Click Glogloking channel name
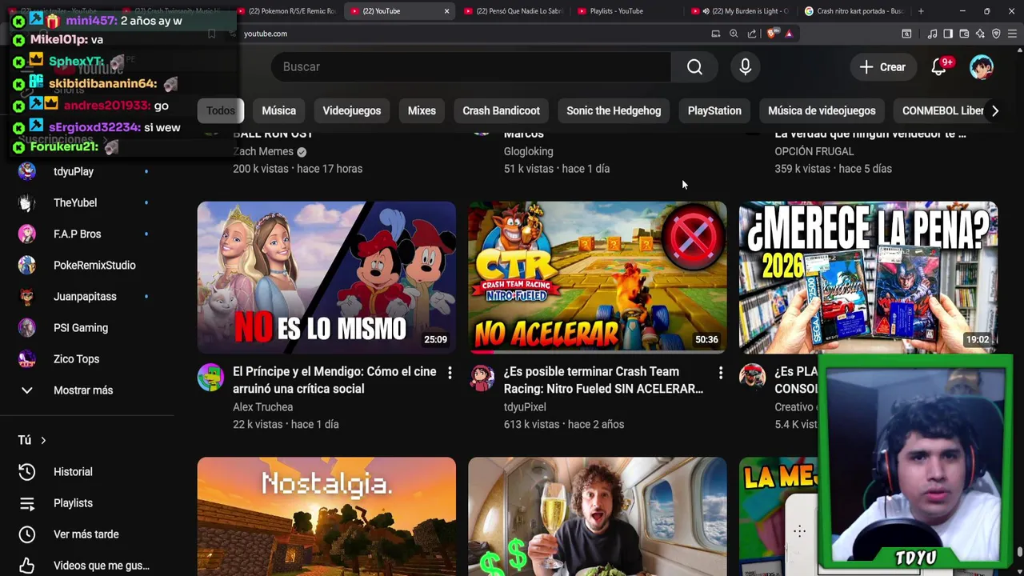 528,151
